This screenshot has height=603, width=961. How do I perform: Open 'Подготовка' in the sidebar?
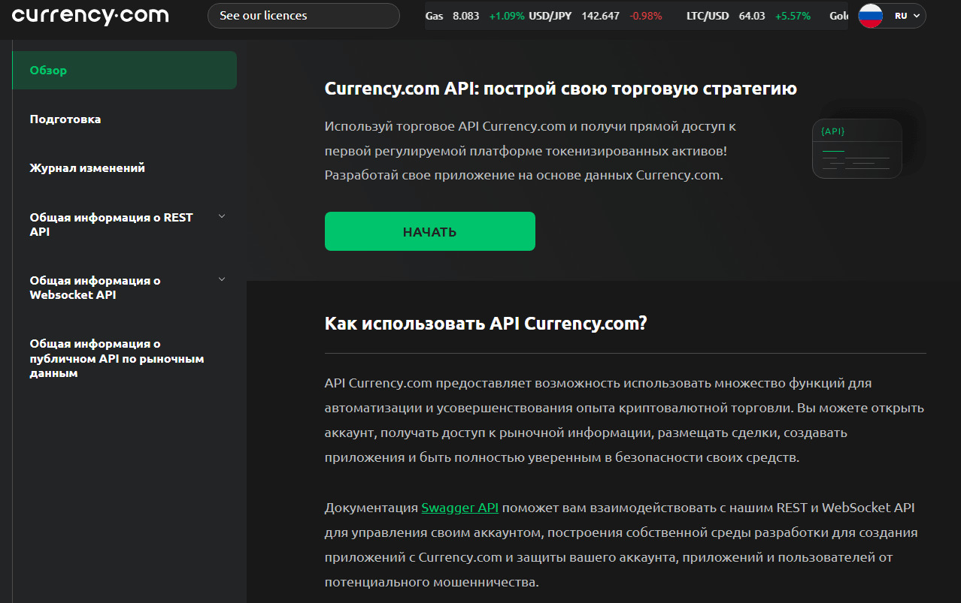coord(65,119)
